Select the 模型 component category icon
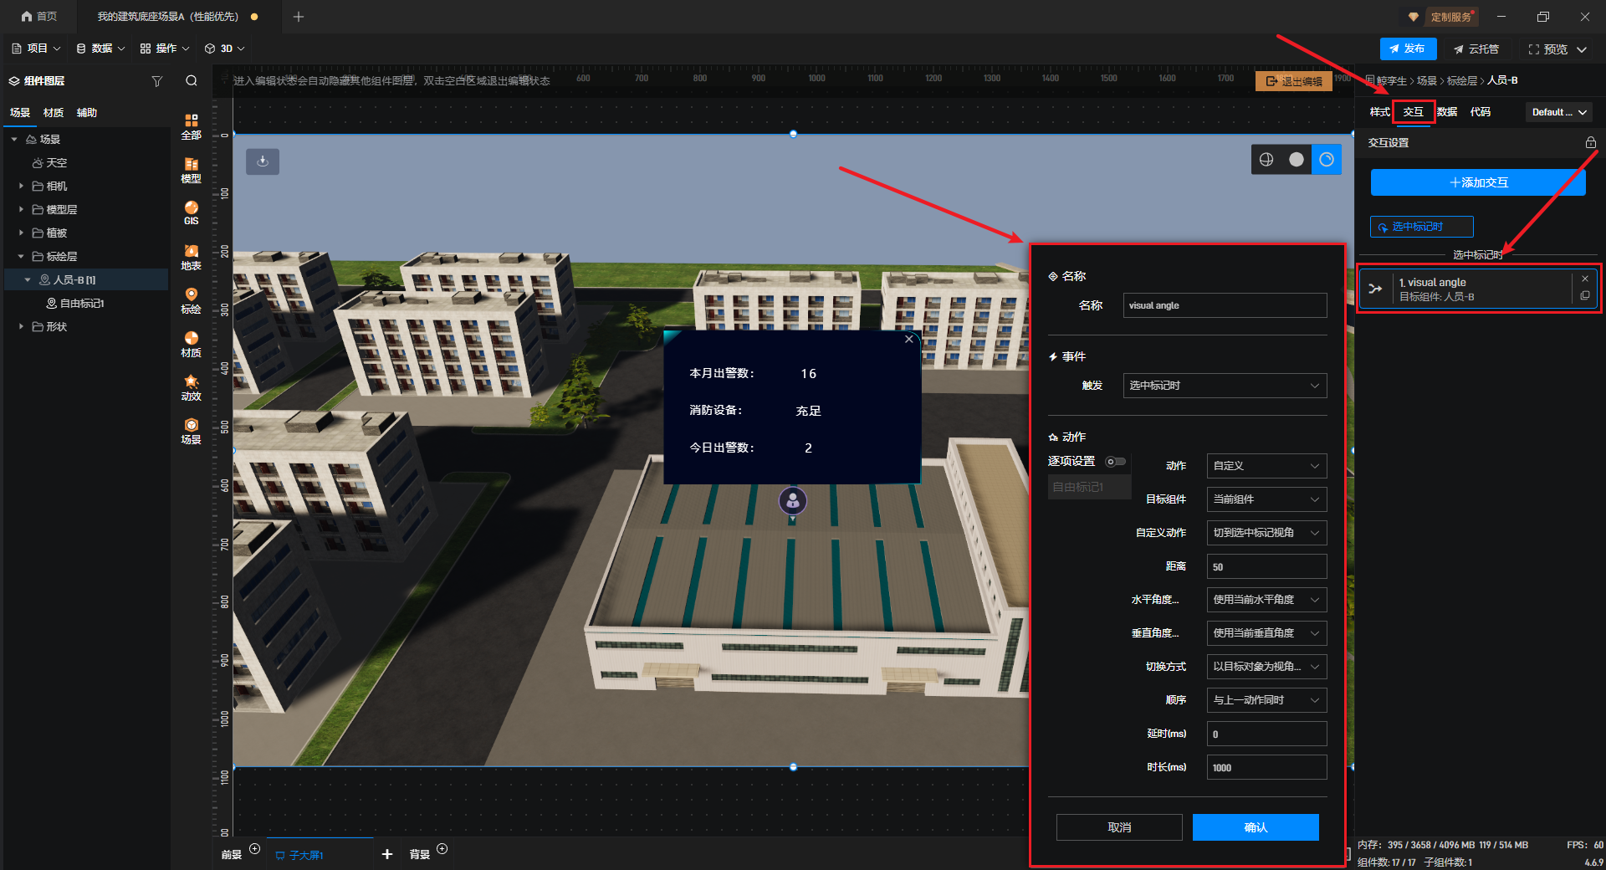This screenshot has height=870, width=1606. (x=191, y=170)
